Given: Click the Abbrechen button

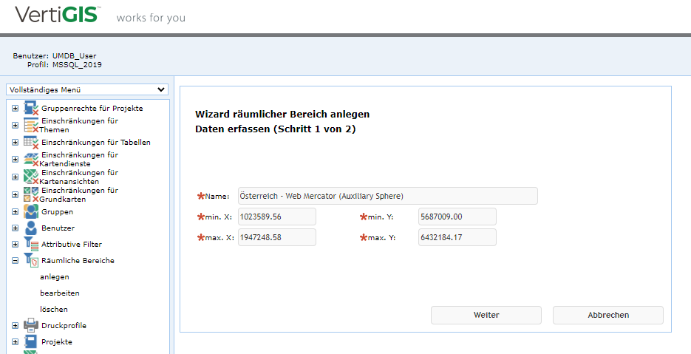Looking at the screenshot, I should point(608,316).
